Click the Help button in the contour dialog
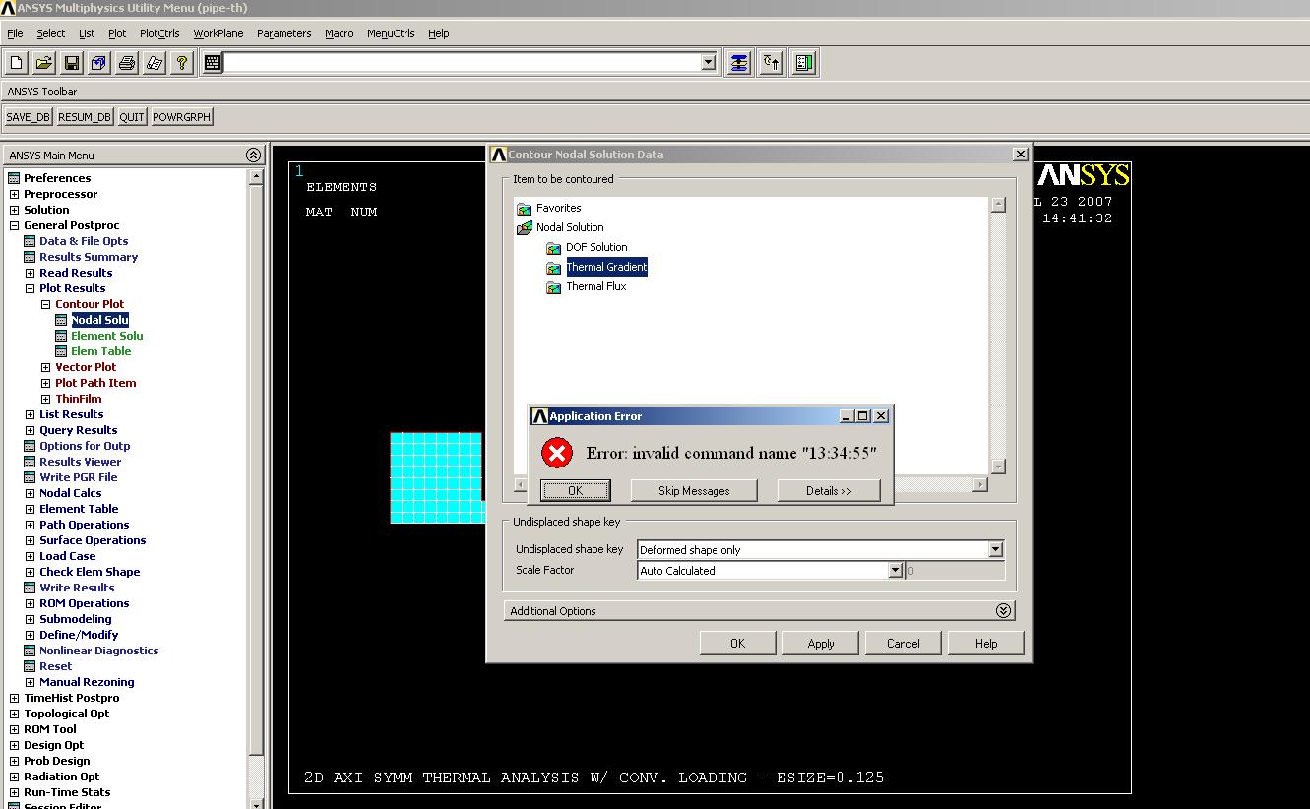This screenshot has height=809, width=1310. (986, 643)
